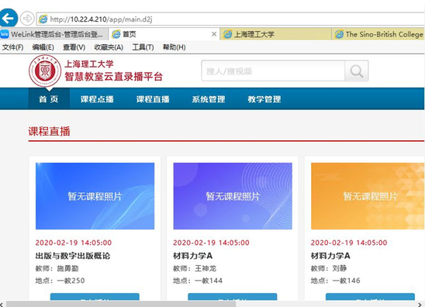The width and height of the screenshot is (425, 307).
Task: Click the scrollbar left arrow
Action: click(x=2, y=304)
